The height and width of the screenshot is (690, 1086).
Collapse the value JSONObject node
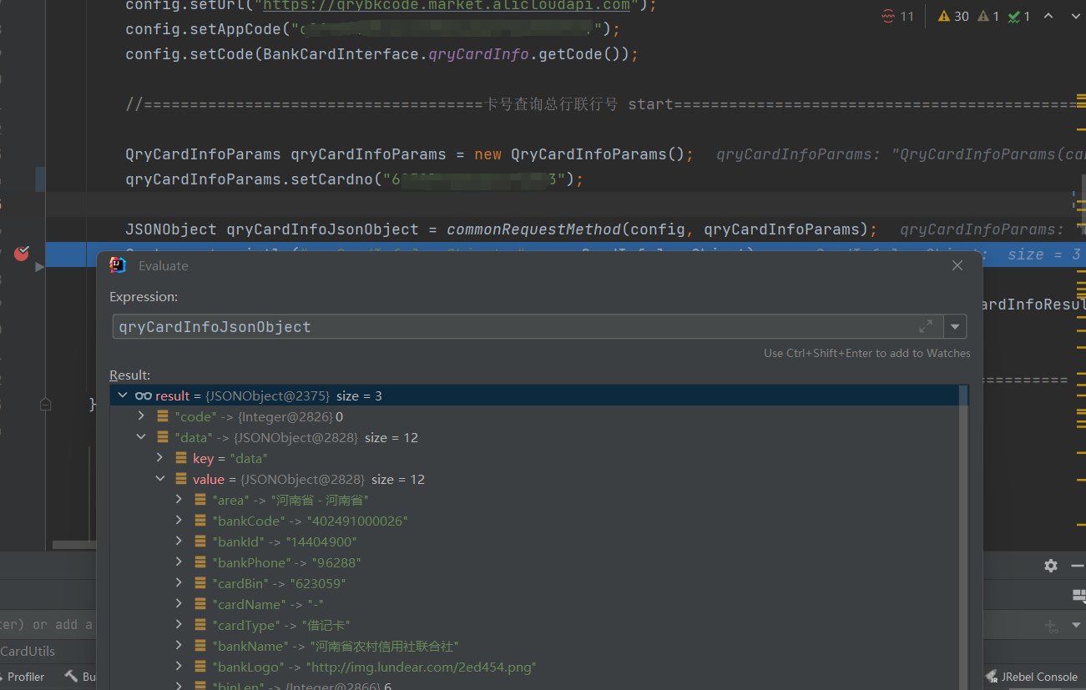159,479
